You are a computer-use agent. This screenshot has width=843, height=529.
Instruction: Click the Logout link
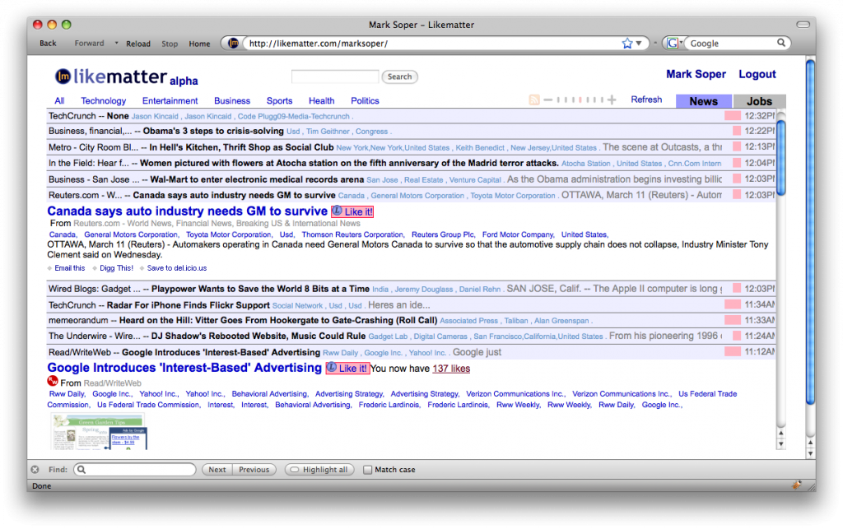click(757, 74)
